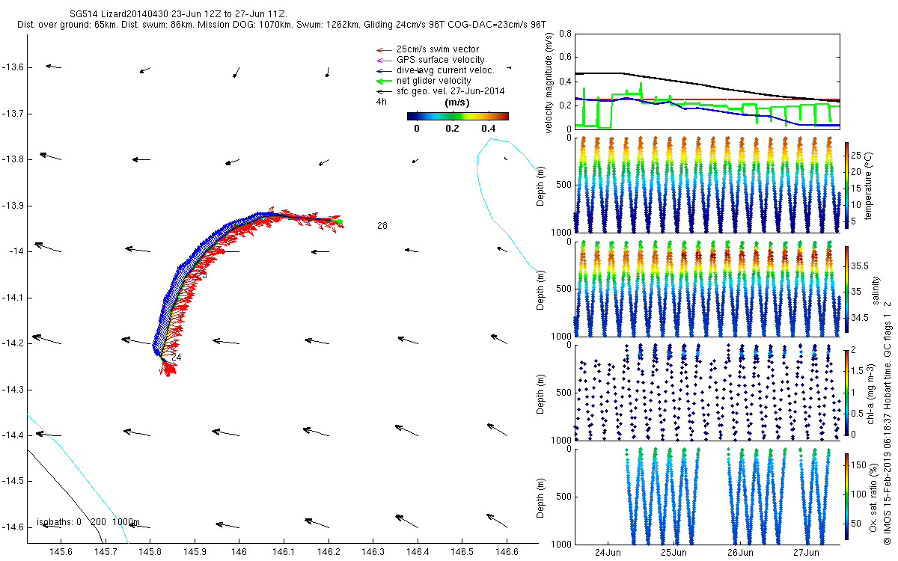Click the '0.8' velocity magnitude axis tick

565,34
